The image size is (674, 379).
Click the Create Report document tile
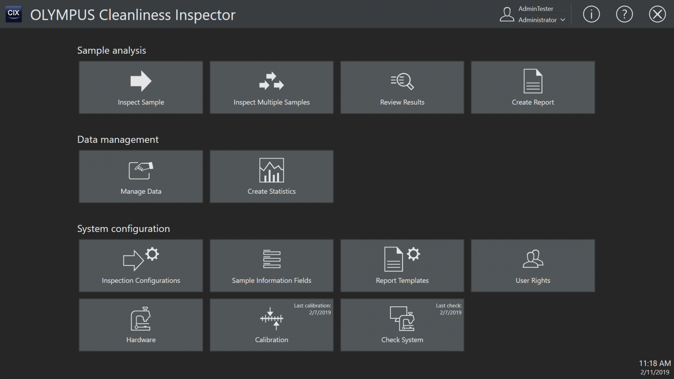(533, 87)
